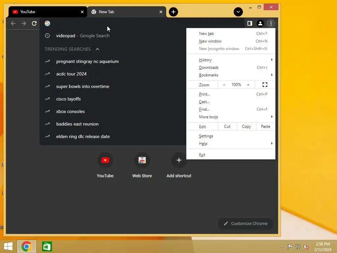
Task: Close the New Tab tab
Action: (161, 12)
